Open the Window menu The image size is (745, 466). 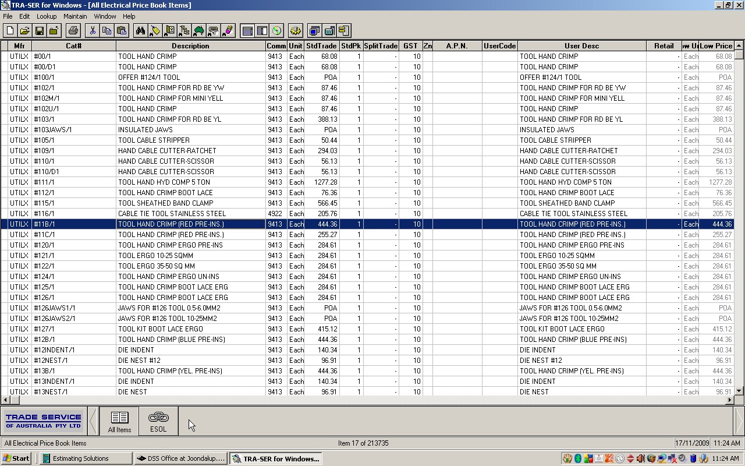pyautogui.click(x=105, y=16)
